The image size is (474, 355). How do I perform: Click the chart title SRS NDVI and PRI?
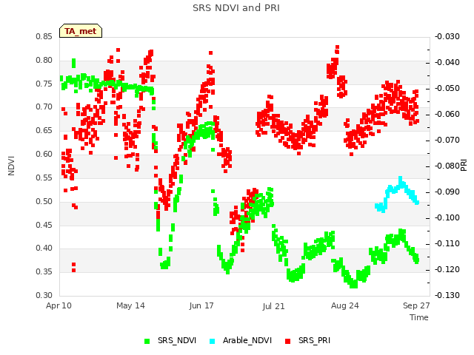click(236, 7)
